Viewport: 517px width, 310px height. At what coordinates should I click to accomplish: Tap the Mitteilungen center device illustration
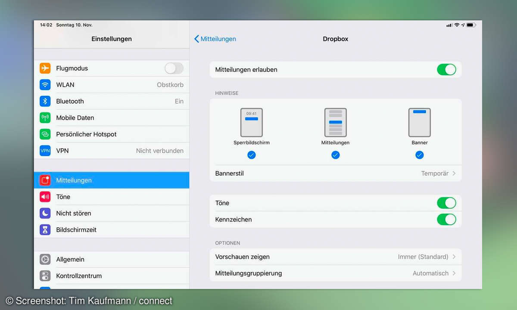point(336,122)
